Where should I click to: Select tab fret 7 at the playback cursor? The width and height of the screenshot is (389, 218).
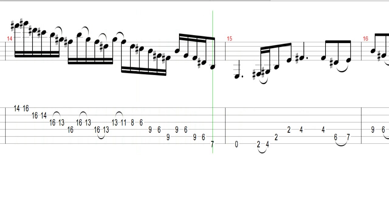click(212, 145)
